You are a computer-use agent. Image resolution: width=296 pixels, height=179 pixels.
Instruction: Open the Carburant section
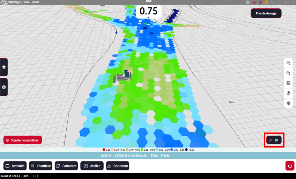[x=66, y=166]
